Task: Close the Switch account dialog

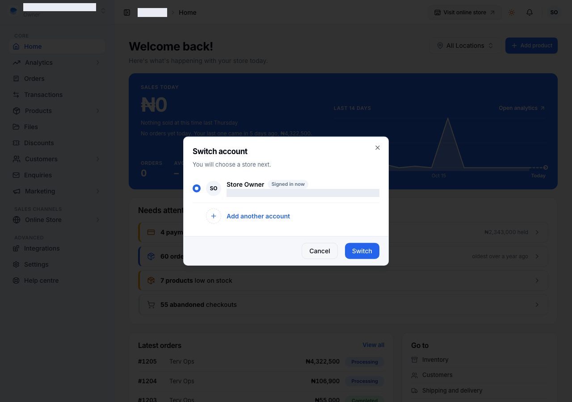Action: coord(378,148)
